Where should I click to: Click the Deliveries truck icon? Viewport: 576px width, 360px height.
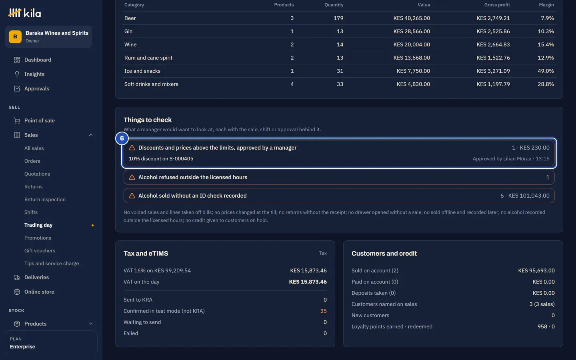17,278
